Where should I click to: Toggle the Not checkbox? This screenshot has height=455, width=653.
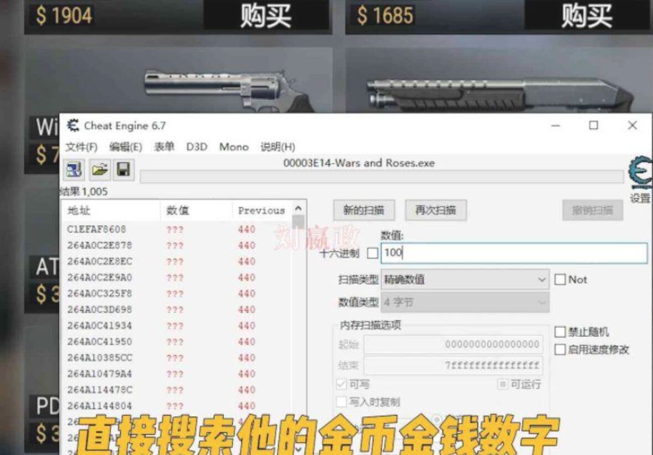pos(560,279)
